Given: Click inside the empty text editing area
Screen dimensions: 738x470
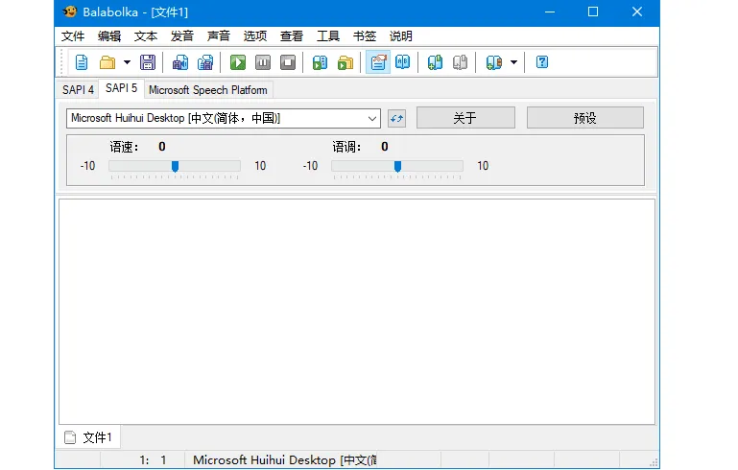Looking at the screenshot, I should (357, 312).
